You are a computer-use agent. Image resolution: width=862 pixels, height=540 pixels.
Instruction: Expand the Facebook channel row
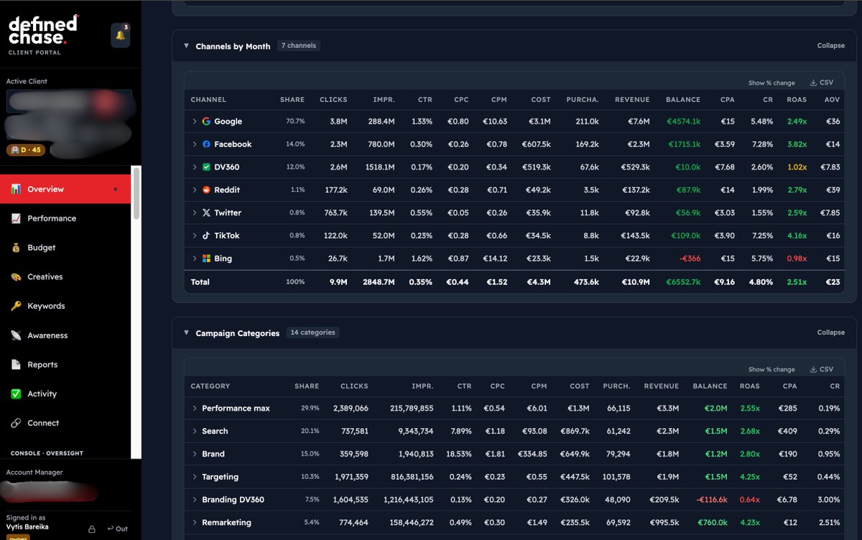click(x=194, y=144)
